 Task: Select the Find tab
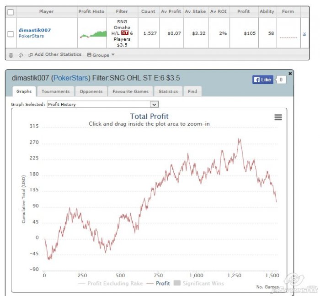[x=192, y=91]
